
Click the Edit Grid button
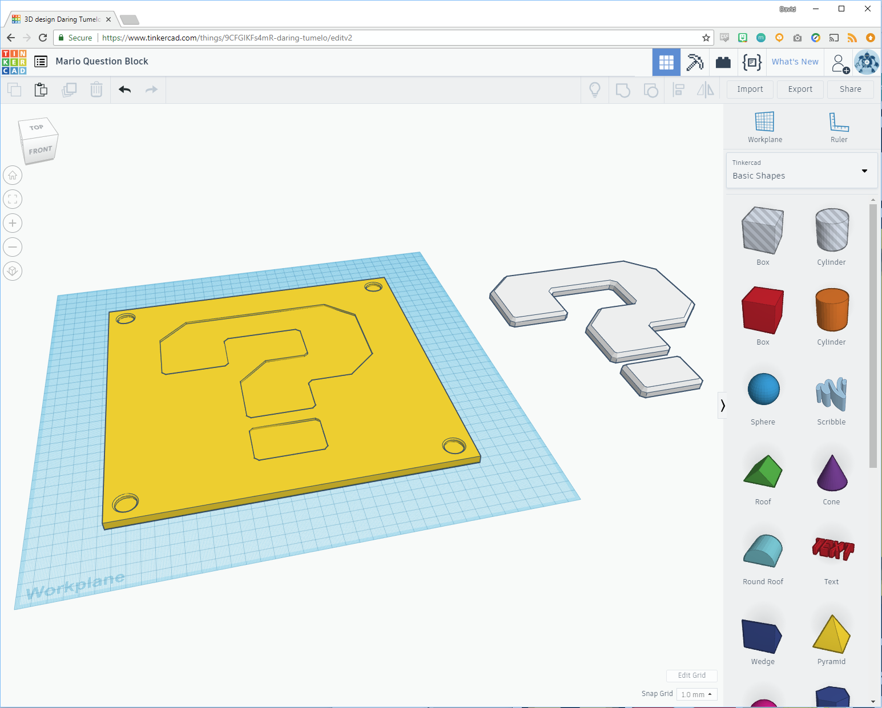692,675
